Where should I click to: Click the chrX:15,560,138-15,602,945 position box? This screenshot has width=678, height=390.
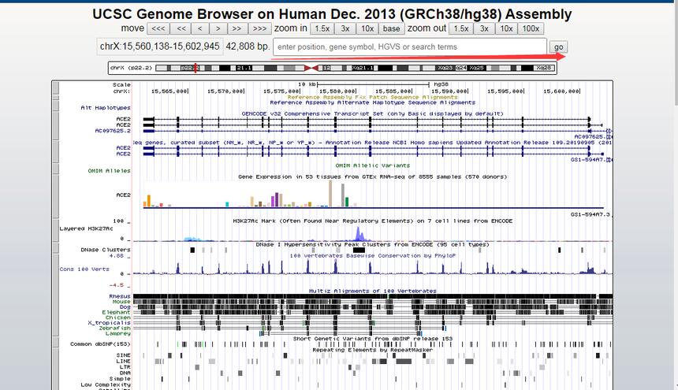pyautogui.click(x=159, y=47)
